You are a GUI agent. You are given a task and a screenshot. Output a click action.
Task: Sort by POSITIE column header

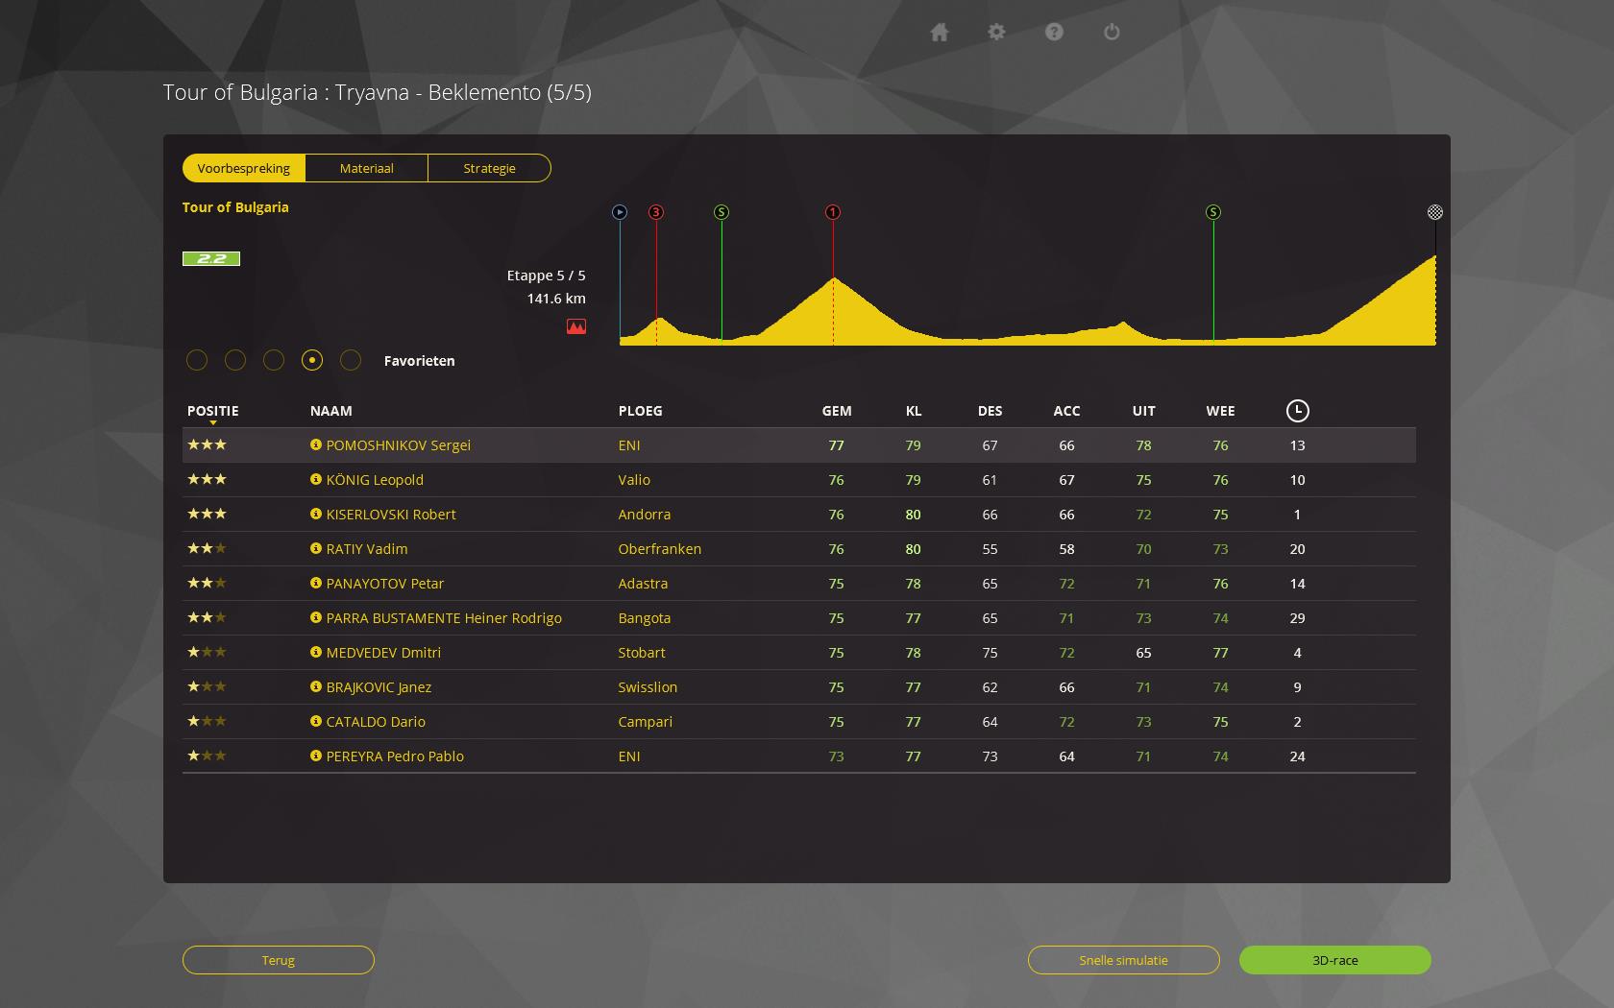click(x=213, y=411)
